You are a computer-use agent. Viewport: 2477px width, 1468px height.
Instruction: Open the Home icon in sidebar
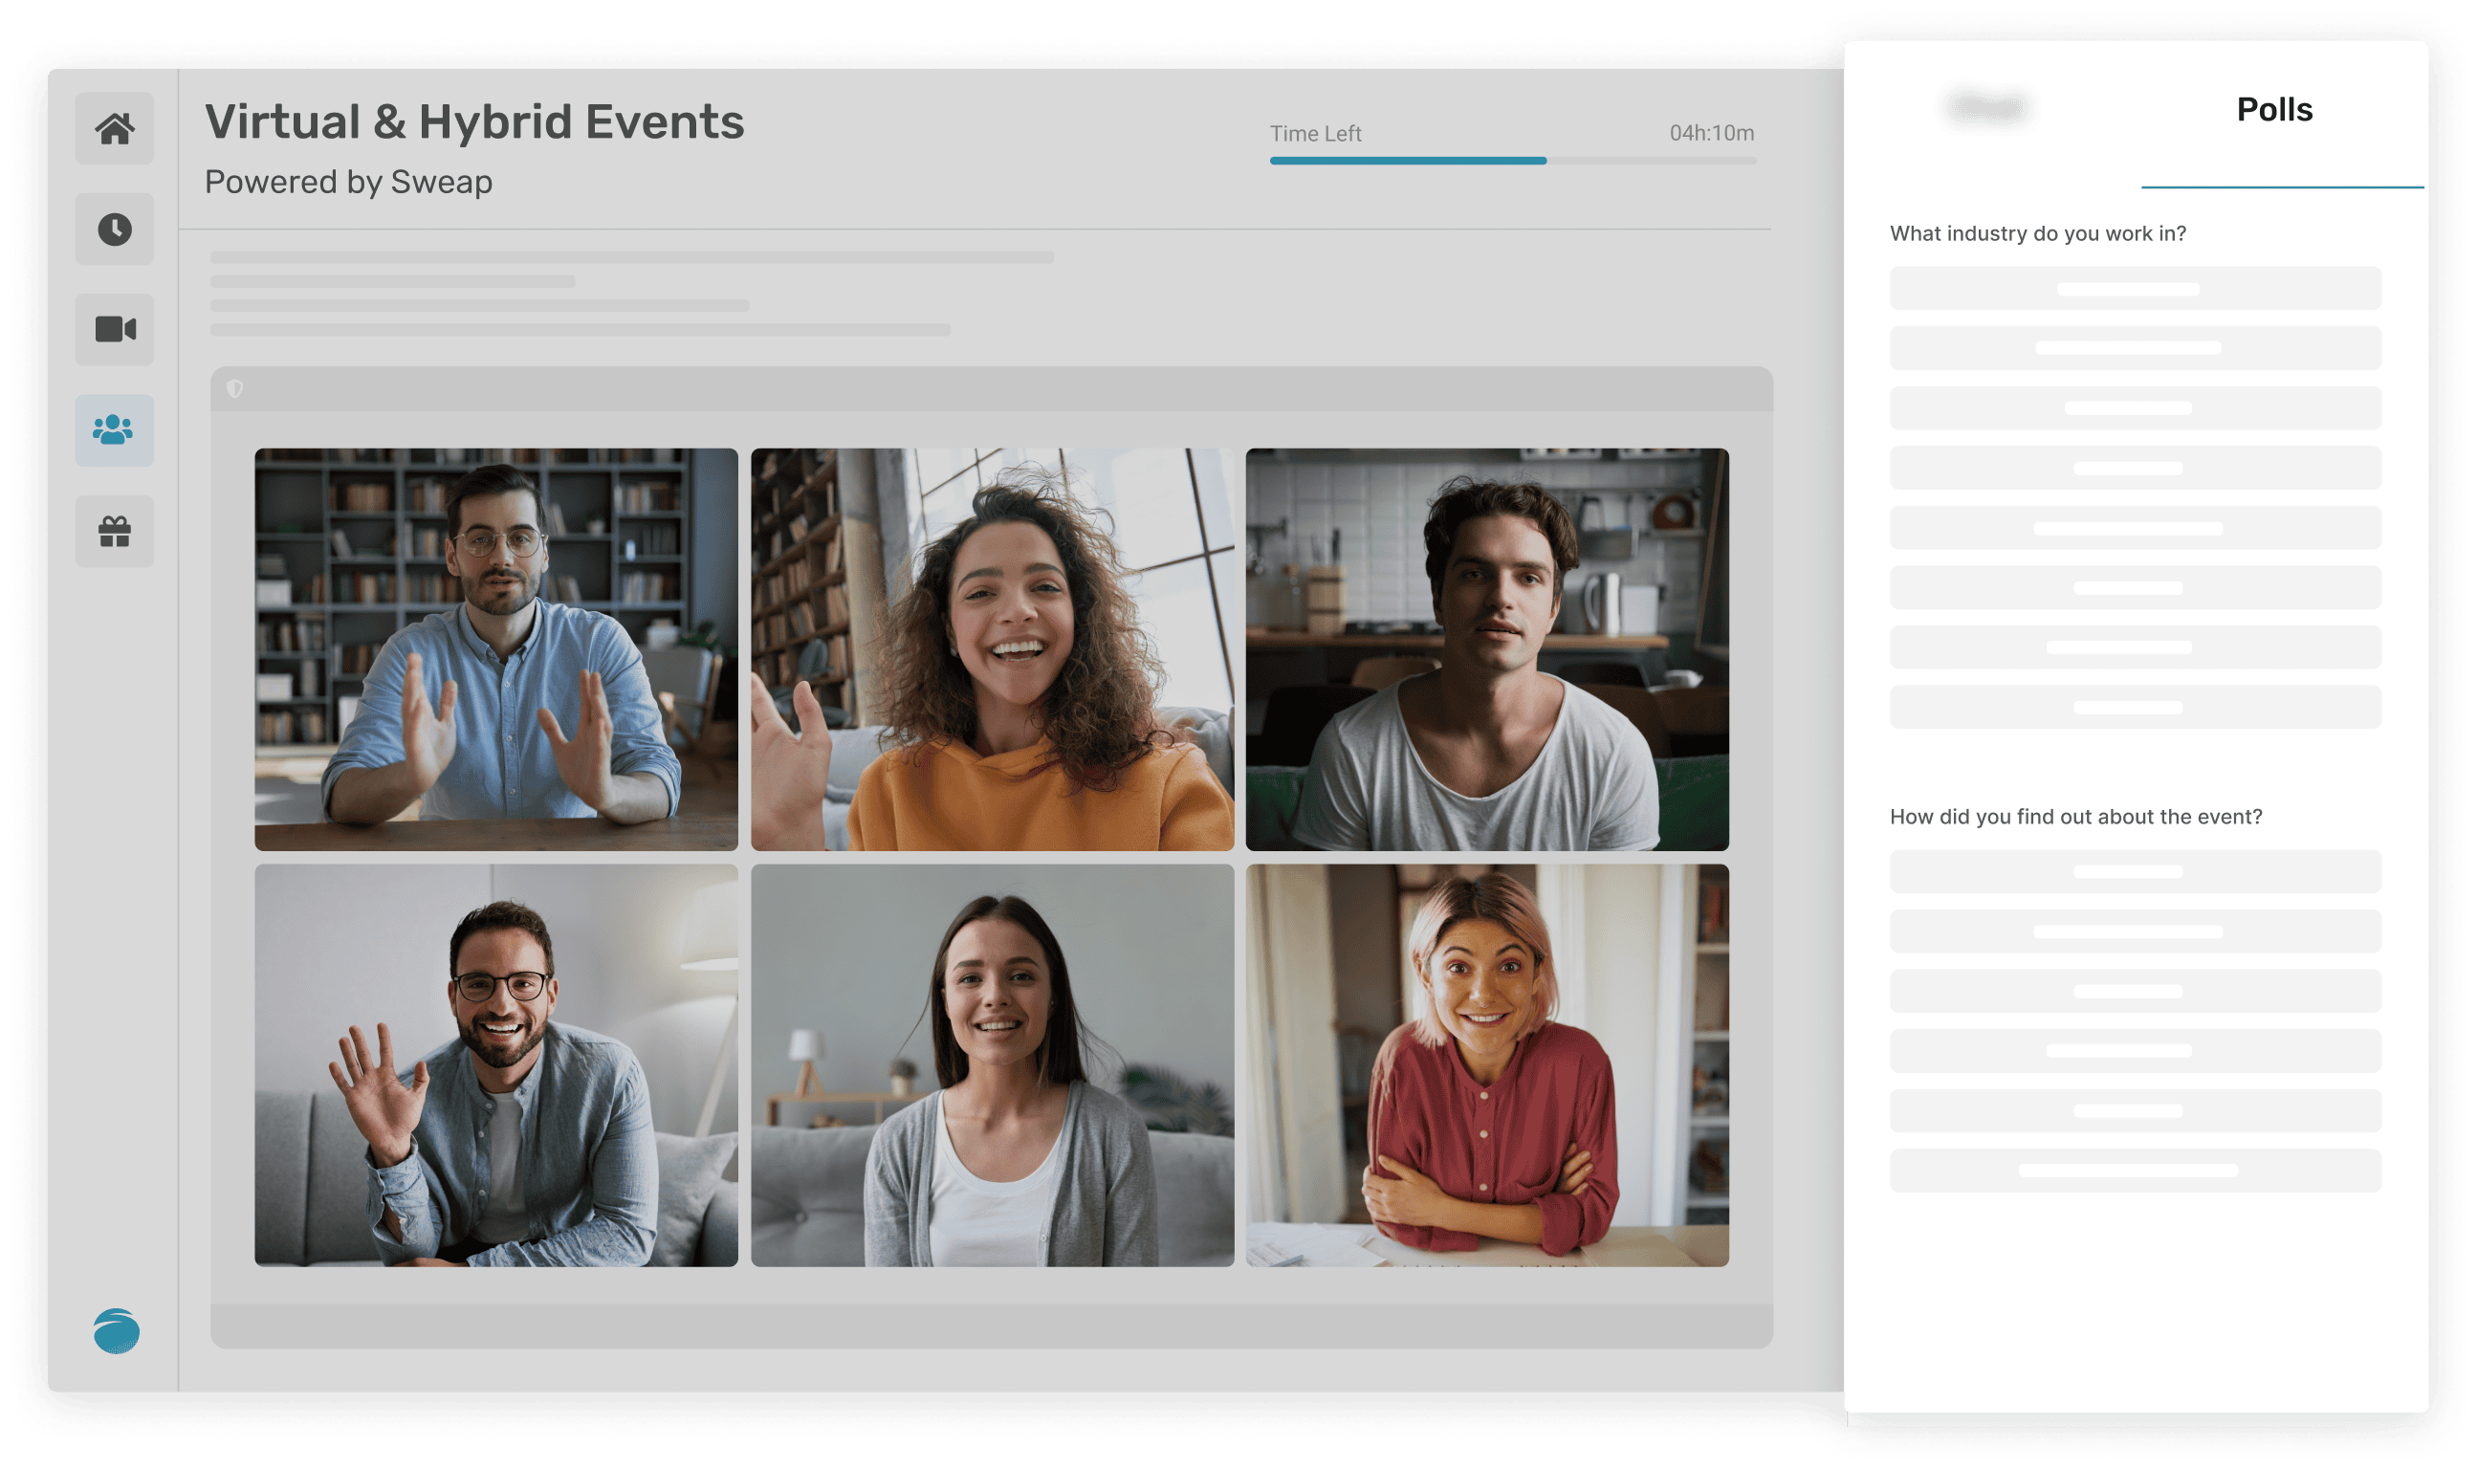coord(115,128)
